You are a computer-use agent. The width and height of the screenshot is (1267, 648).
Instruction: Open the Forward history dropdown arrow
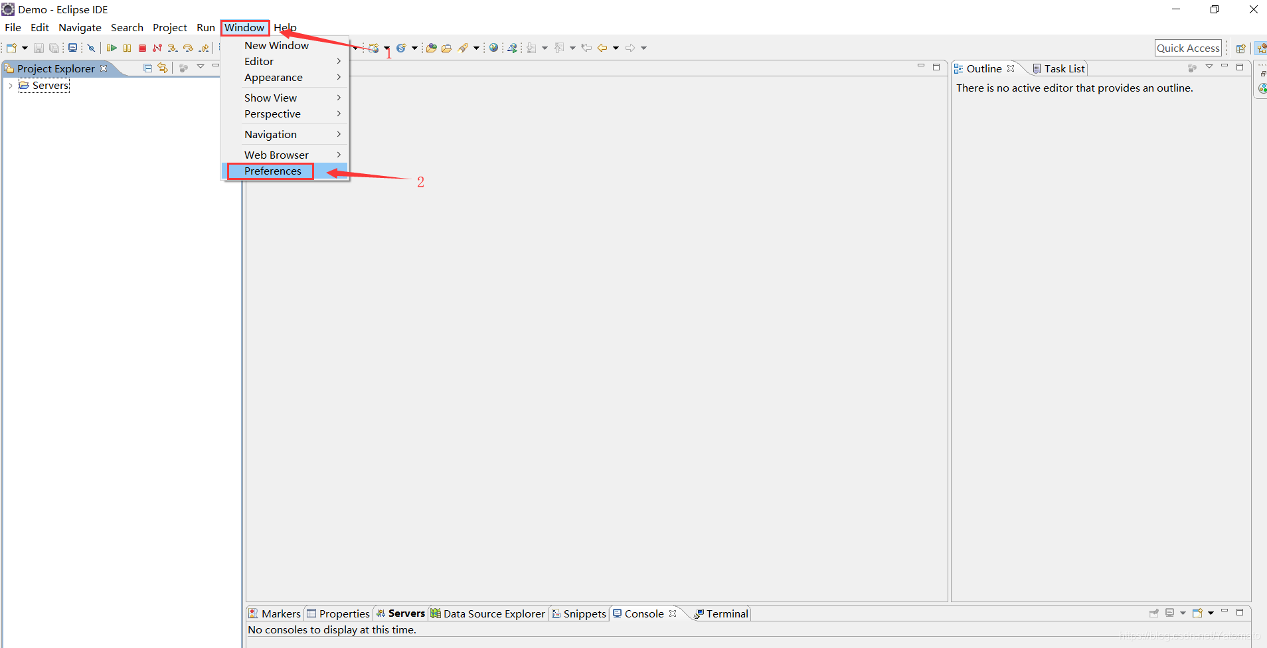643,48
